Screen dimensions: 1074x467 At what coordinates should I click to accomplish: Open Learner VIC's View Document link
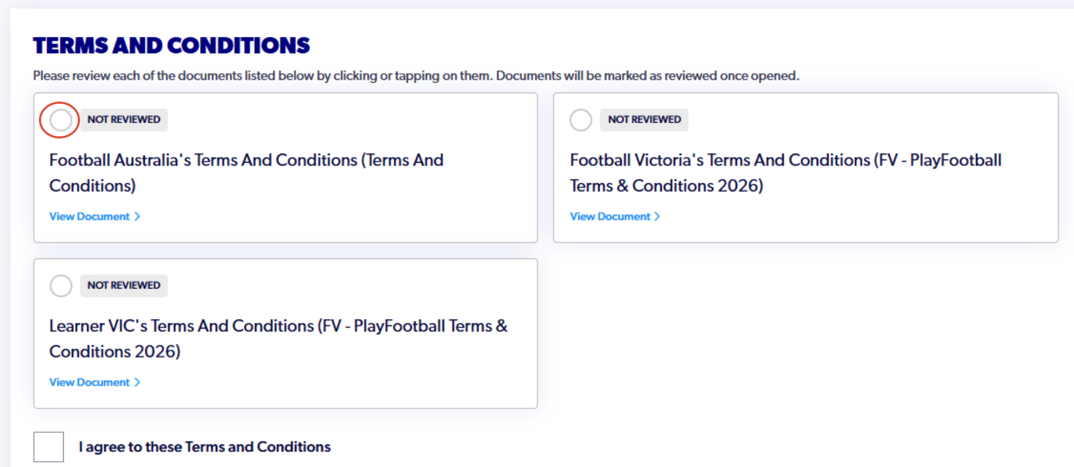pos(95,382)
